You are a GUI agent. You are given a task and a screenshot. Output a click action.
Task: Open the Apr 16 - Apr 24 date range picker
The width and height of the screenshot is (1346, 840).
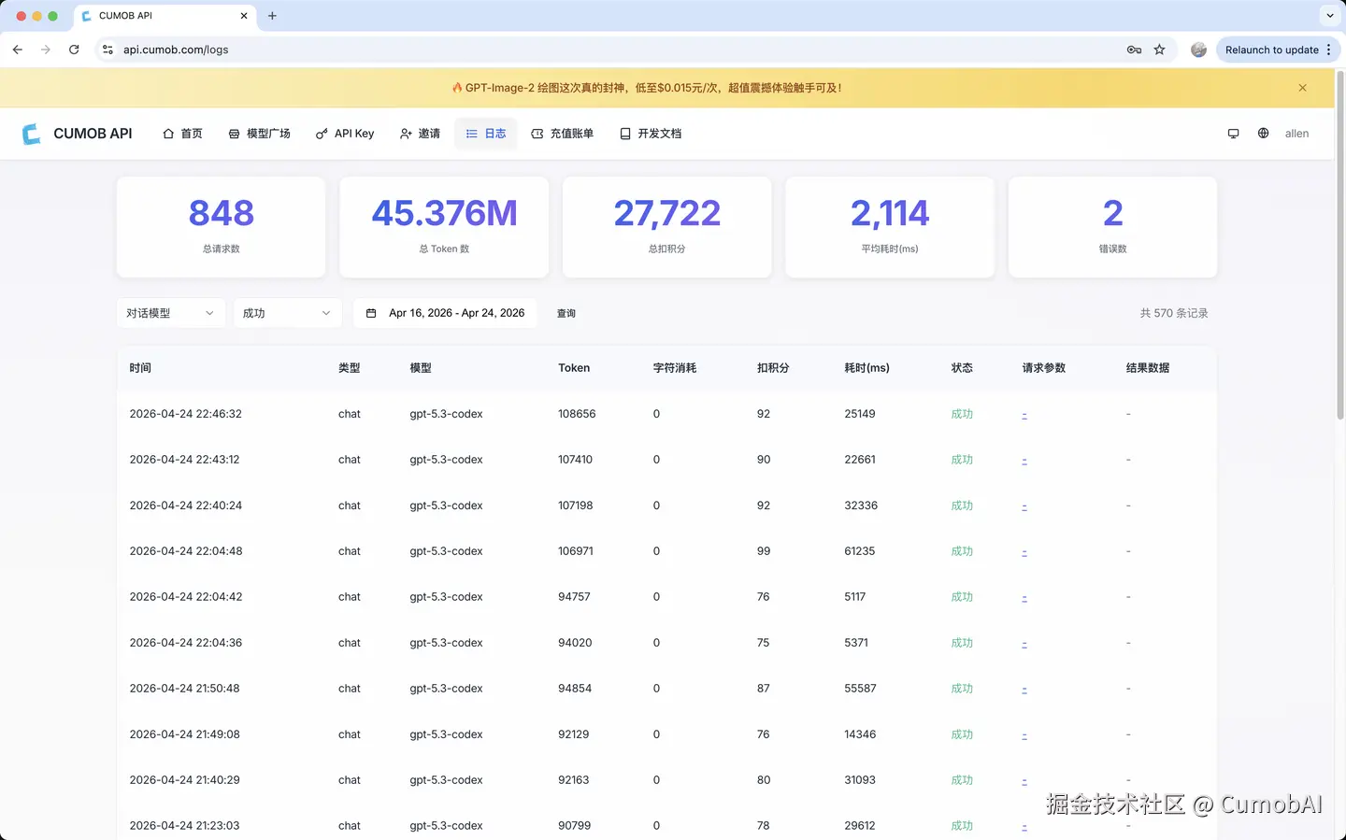[445, 313]
